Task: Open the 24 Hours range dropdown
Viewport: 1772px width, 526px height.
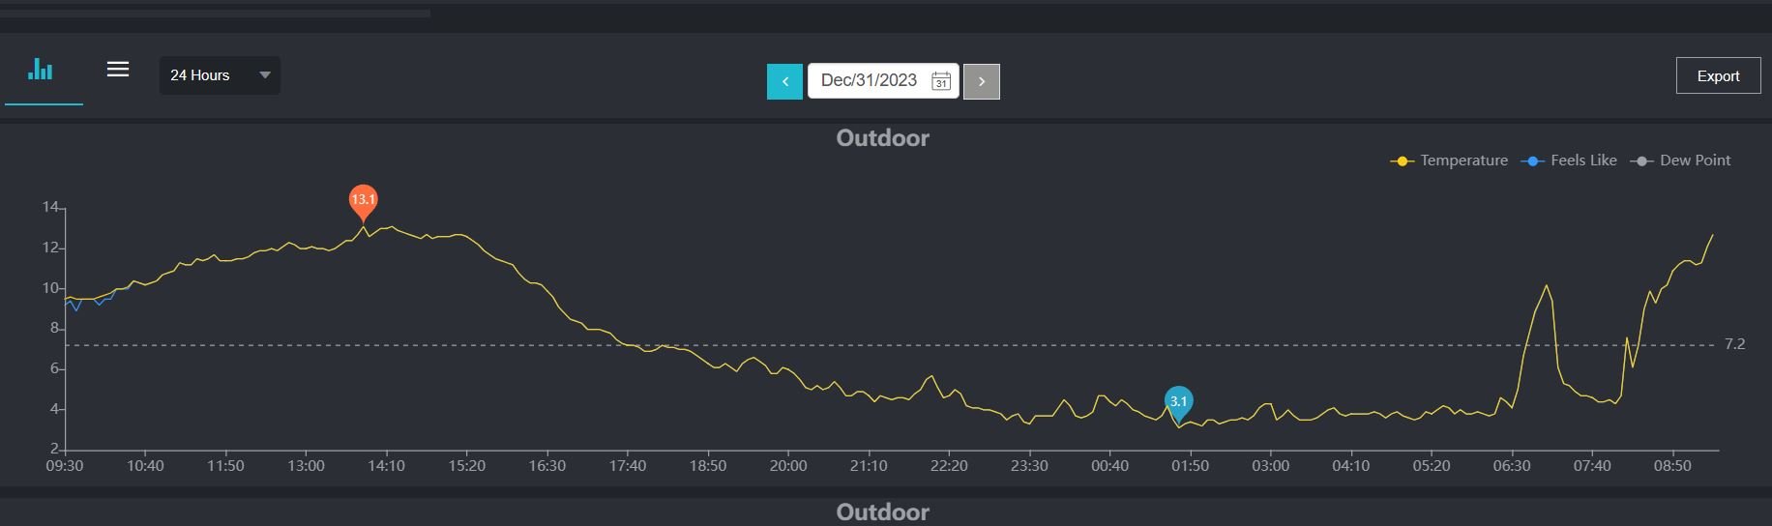Action: coord(220,75)
